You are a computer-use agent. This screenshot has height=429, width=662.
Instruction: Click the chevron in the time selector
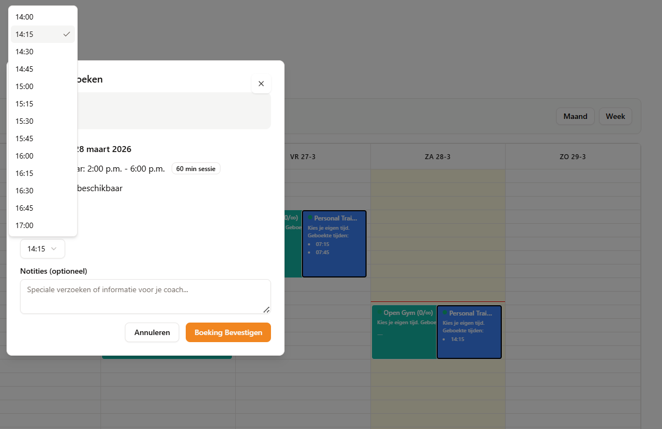pyautogui.click(x=54, y=249)
